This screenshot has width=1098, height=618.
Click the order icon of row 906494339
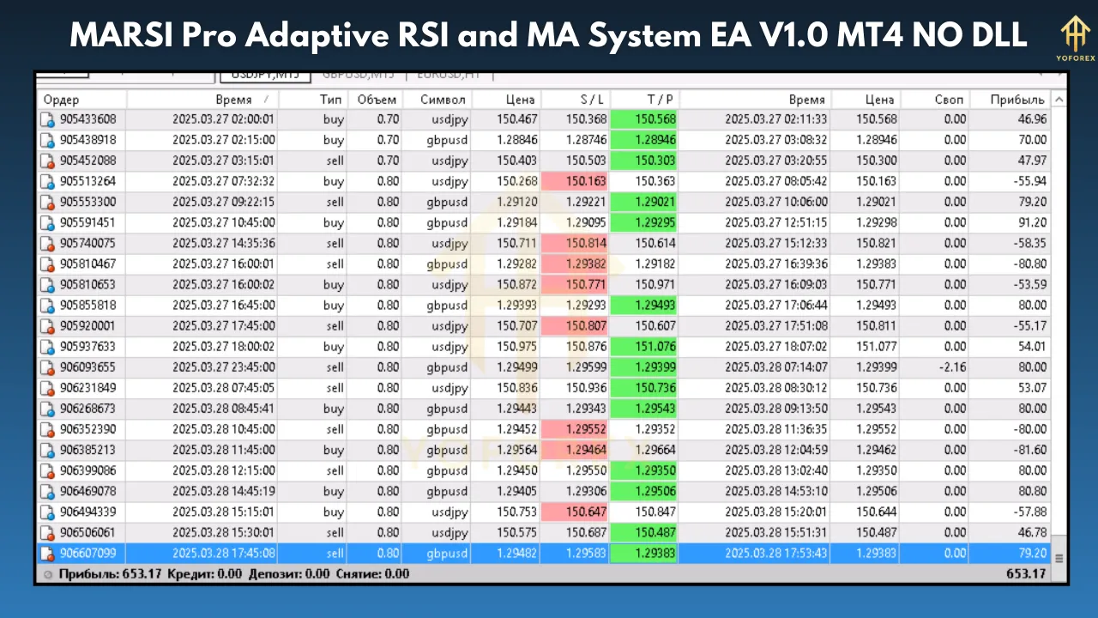[x=49, y=512]
